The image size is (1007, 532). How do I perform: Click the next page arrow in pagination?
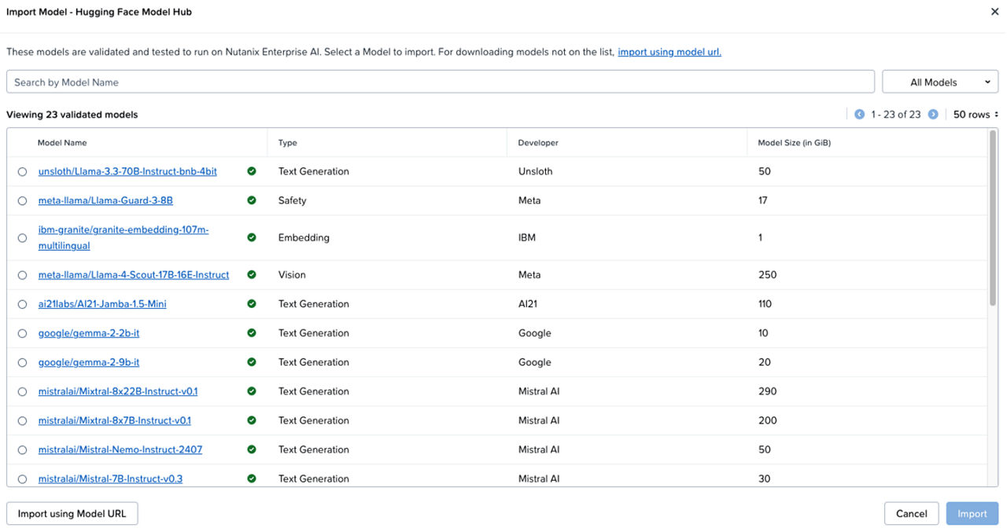[x=933, y=114]
